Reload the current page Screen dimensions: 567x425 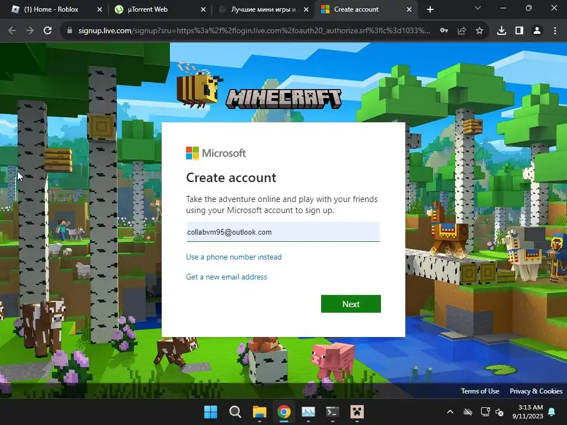pyautogui.click(x=48, y=31)
